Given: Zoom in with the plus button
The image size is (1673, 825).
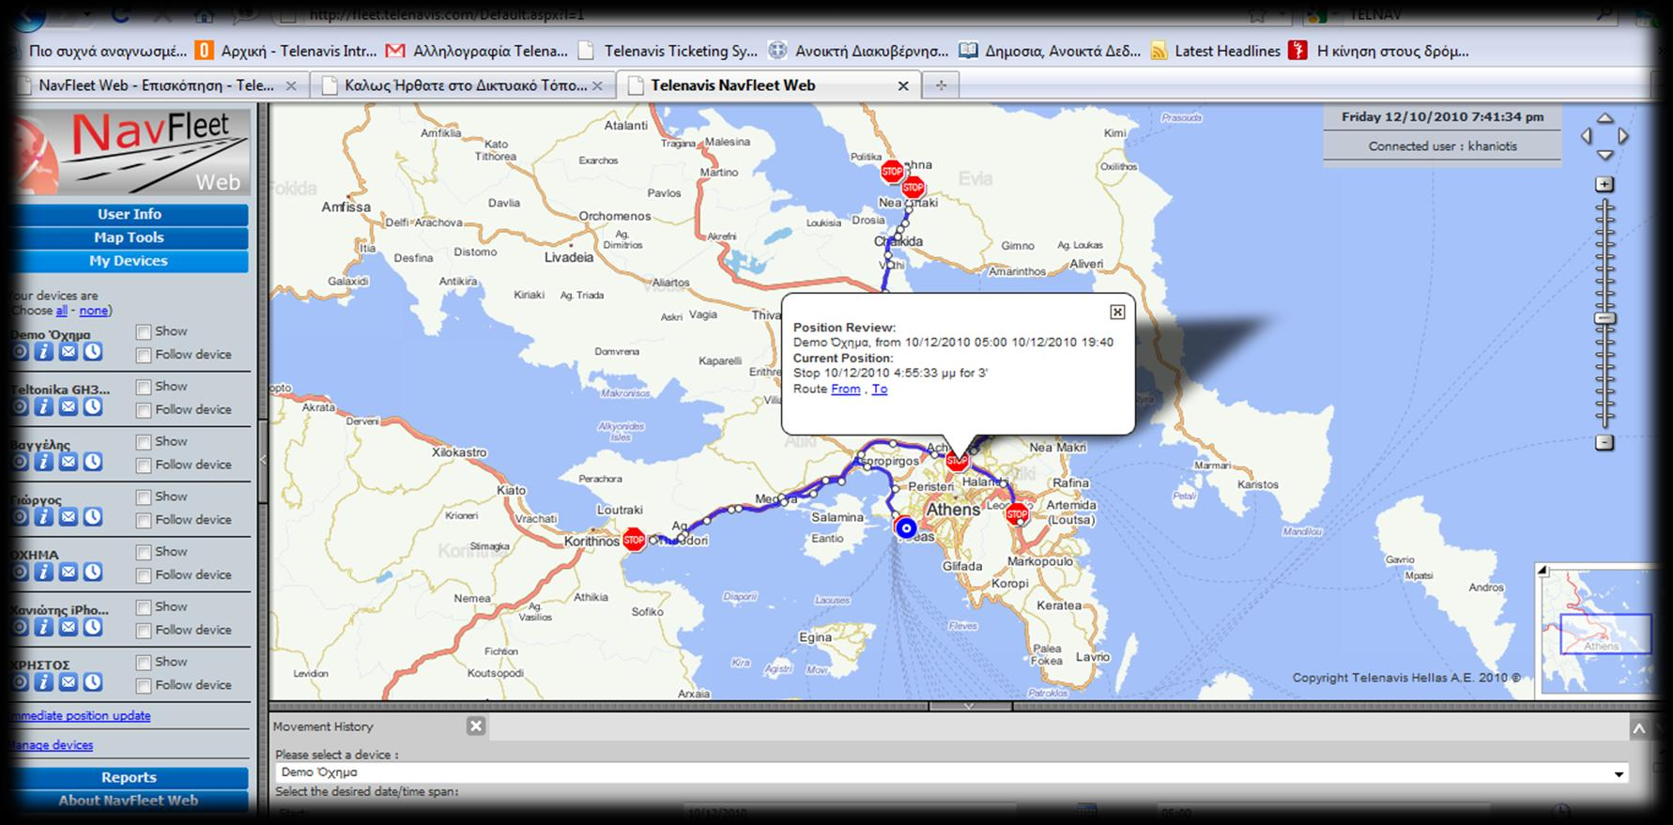Looking at the screenshot, I should click(x=1604, y=185).
